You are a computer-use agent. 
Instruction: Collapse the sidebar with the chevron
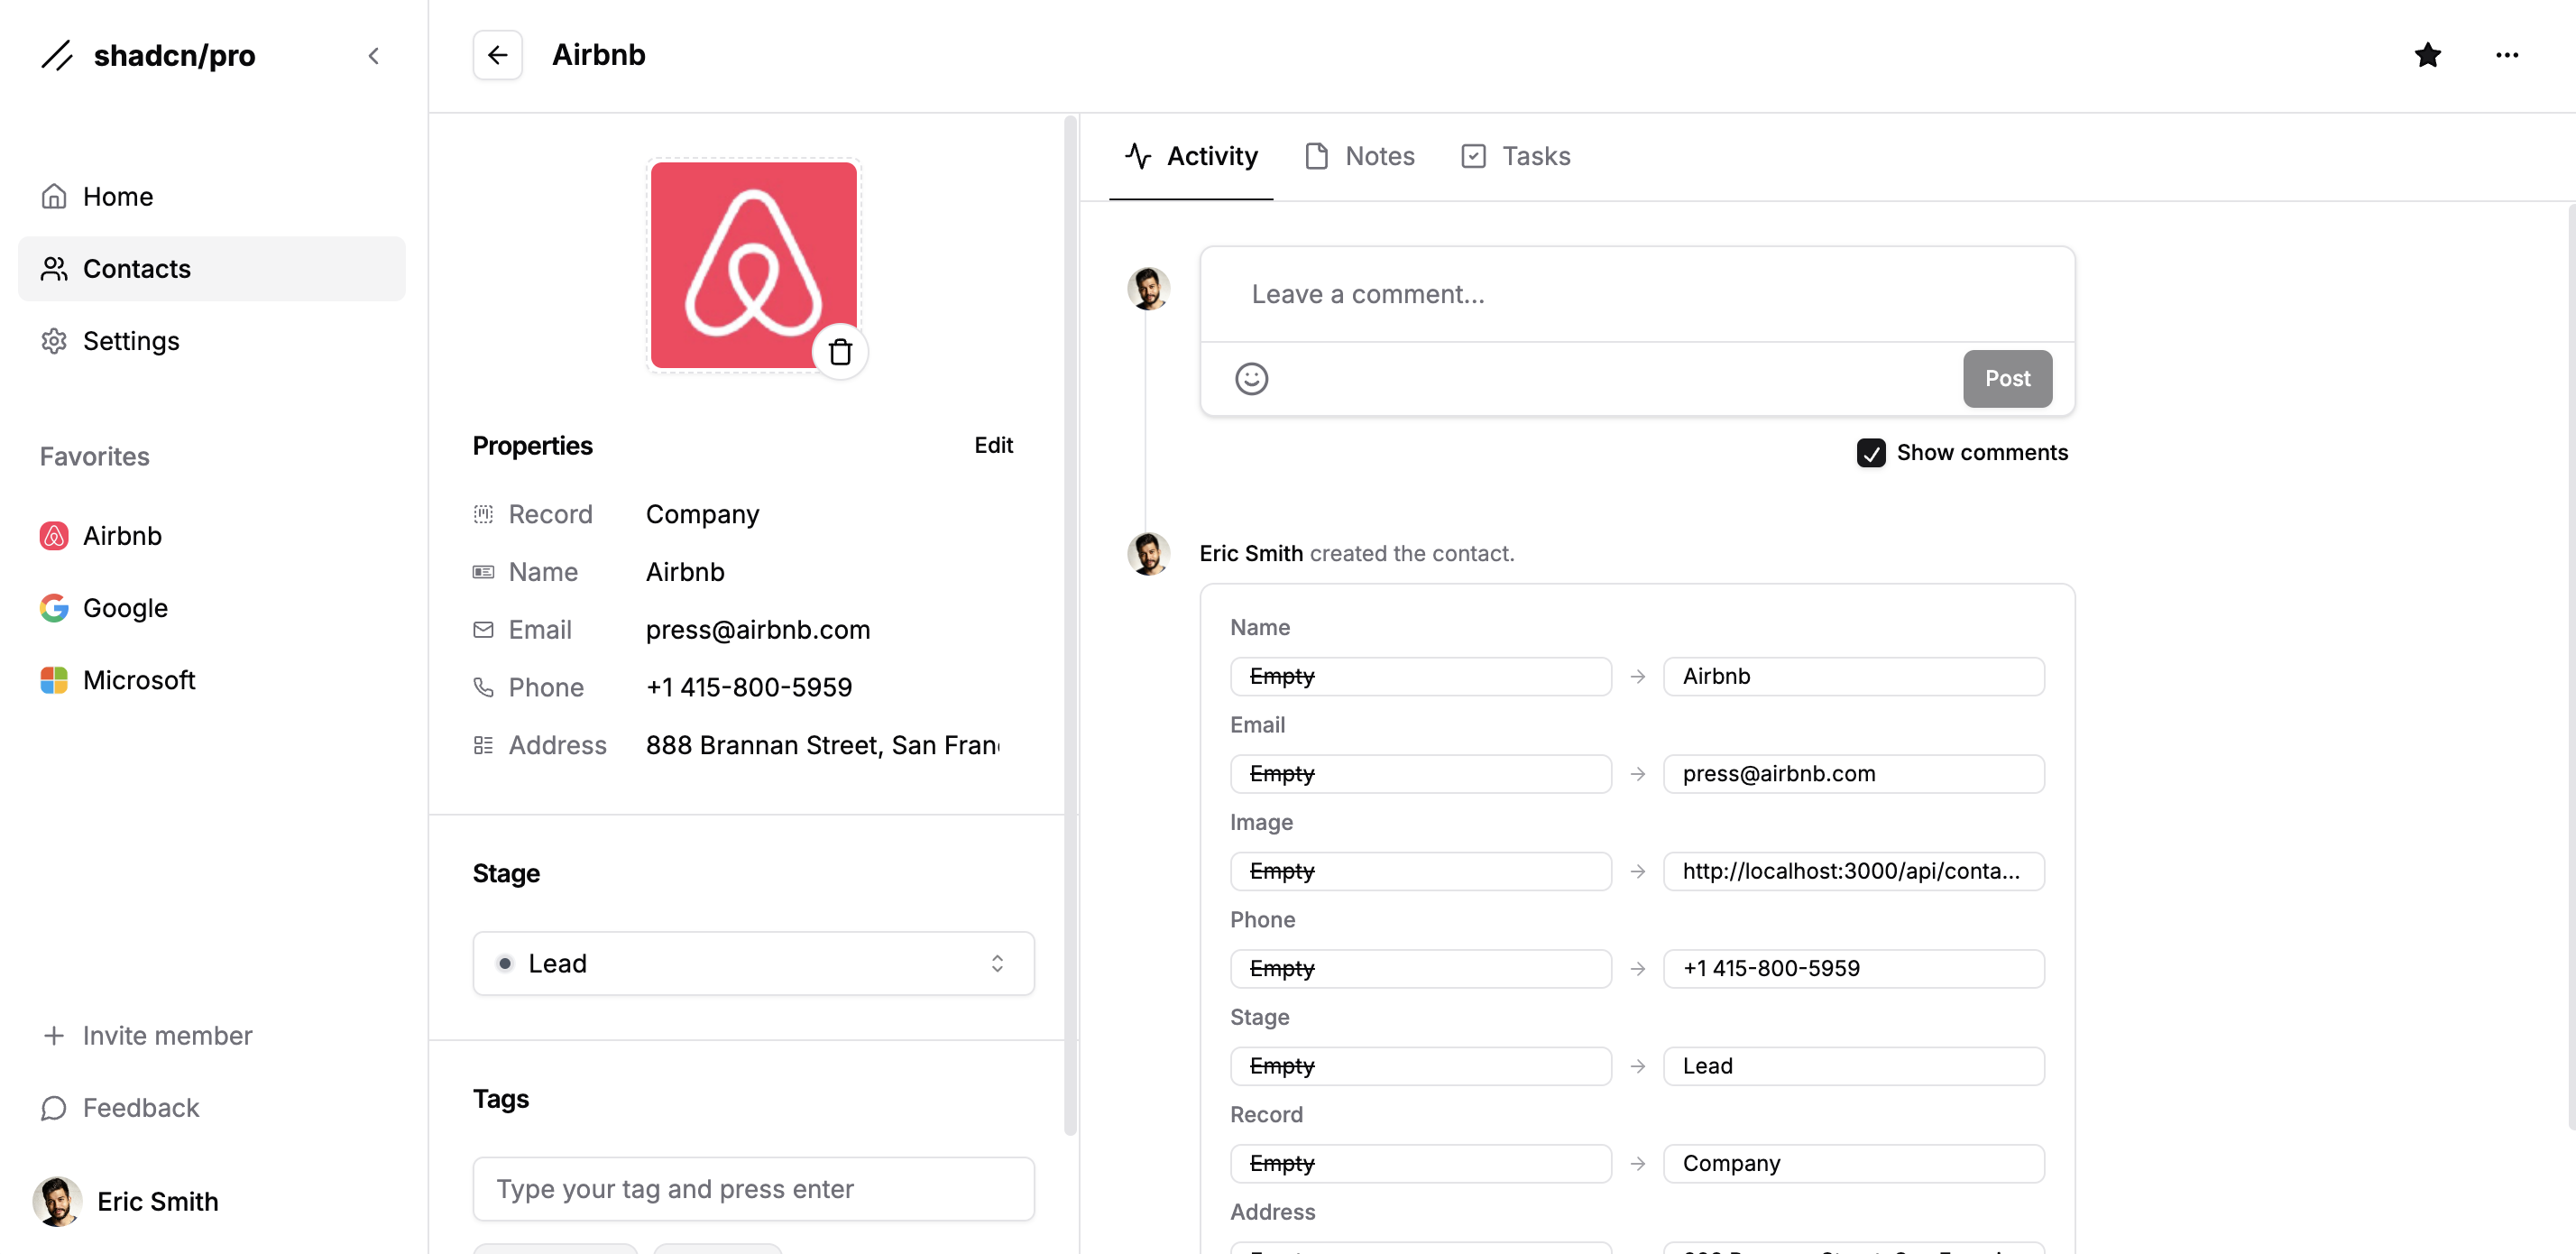click(x=373, y=56)
